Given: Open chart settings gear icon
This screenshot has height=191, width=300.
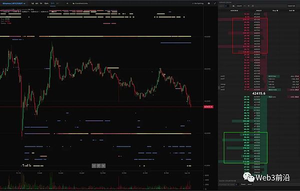Looking at the screenshot, I should pos(67,3).
